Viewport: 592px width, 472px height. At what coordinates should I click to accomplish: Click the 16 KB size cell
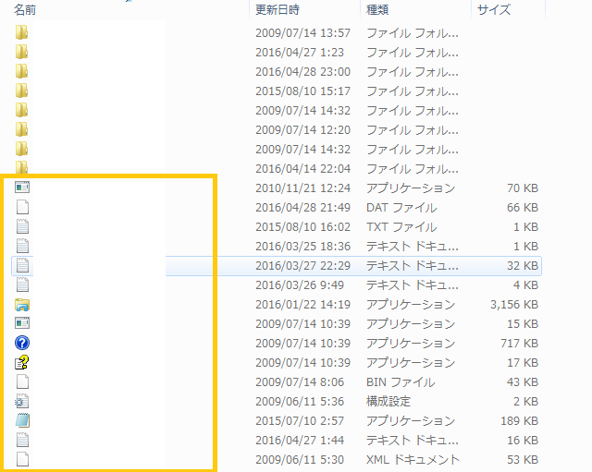pyautogui.click(x=523, y=441)
